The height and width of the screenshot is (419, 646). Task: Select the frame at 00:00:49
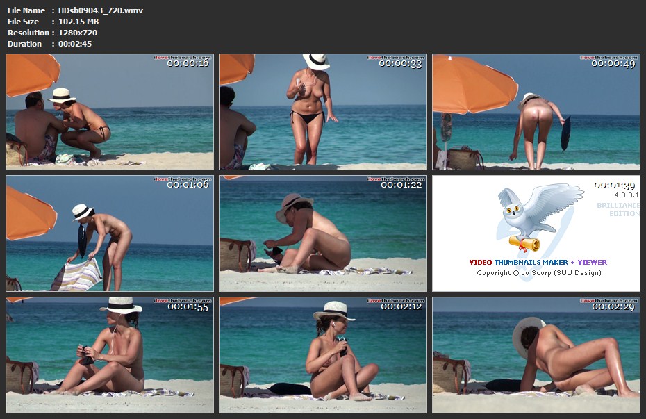pos(536,112)
